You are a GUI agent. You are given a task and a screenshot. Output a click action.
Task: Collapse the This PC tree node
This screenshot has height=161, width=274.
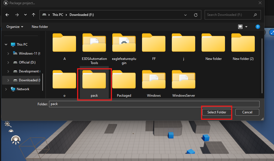pos(6,45)
